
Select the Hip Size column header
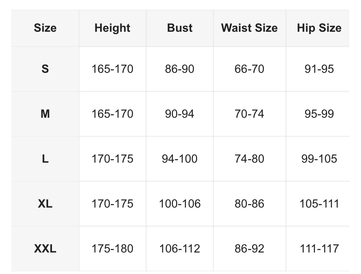point(319,28)
